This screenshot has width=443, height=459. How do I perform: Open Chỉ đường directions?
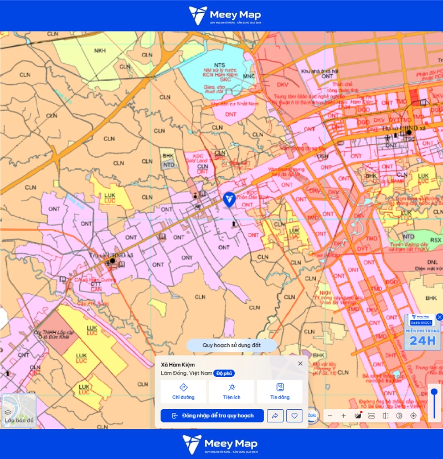pyautogui.click(x=183, y=391)
